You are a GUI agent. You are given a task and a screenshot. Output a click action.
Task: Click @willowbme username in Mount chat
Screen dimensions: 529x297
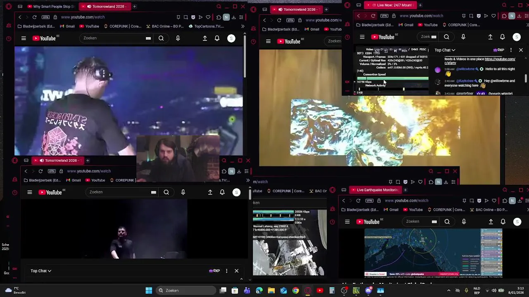[465, 69]
